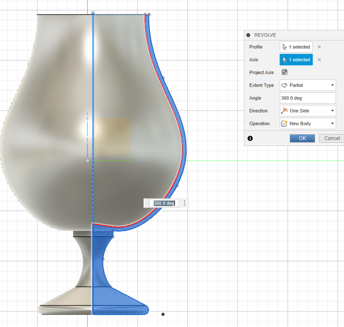This screenshot has height=327, width=344.
Task: Open the Operation New Body dropdown
Action: point(307,123)
